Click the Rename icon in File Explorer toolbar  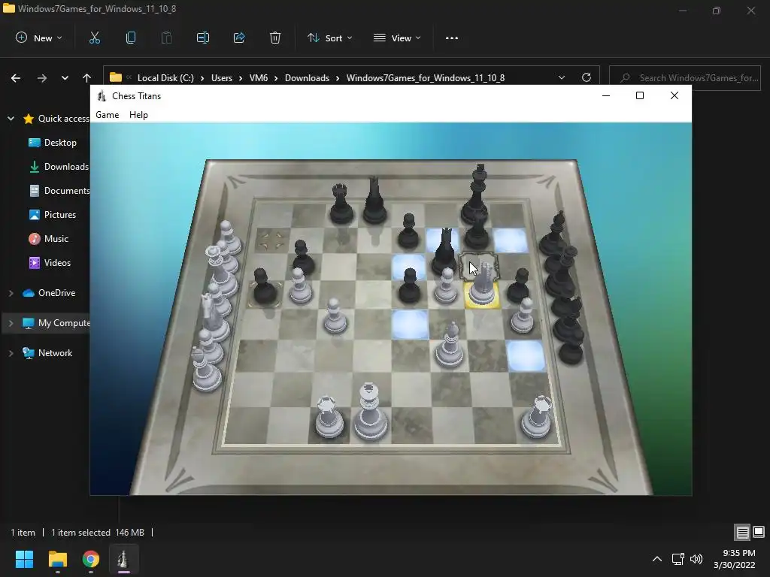(x=203, y=38)
